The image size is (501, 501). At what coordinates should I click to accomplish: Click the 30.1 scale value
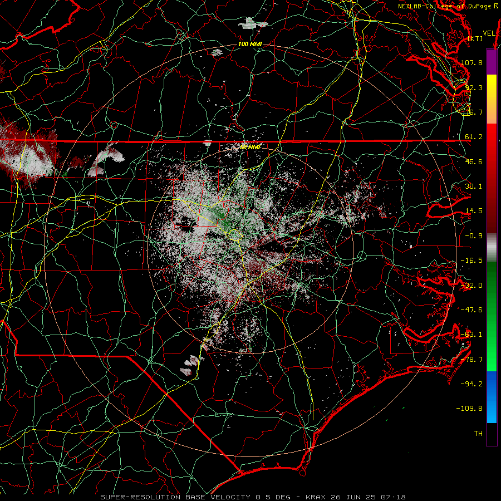coord(474,186)
